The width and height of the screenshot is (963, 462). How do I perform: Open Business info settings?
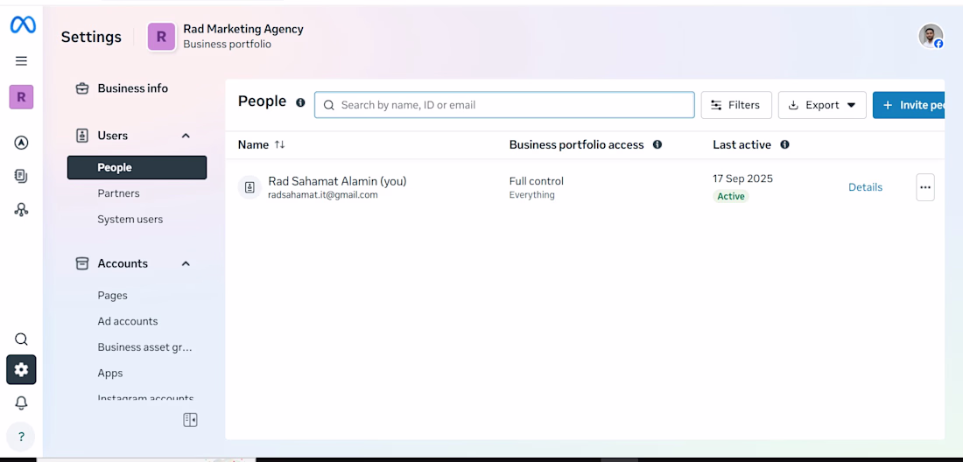point(133,88)
